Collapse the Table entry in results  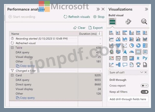(x=12, y=48)
